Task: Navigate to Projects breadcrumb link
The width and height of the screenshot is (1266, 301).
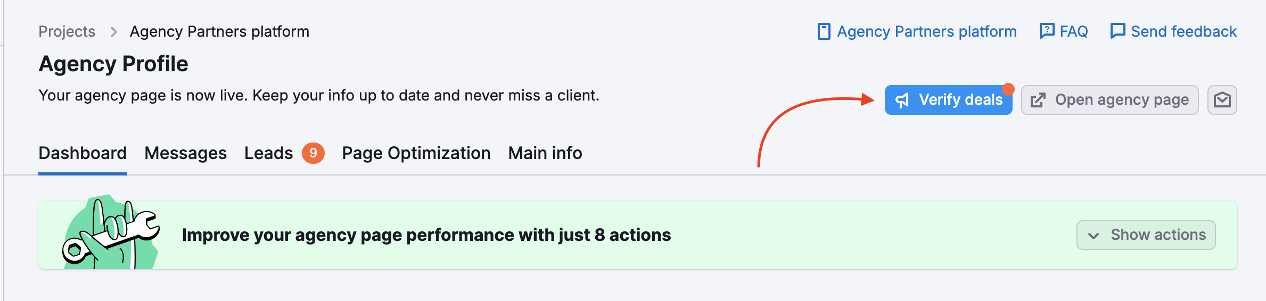Action: [67, 32]
